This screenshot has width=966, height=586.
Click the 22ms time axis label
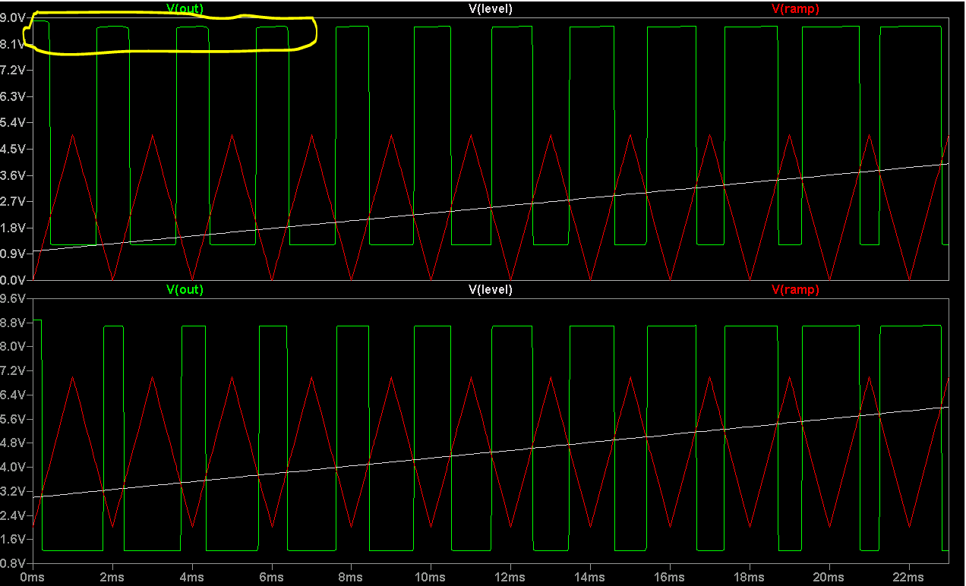point(909,578)
